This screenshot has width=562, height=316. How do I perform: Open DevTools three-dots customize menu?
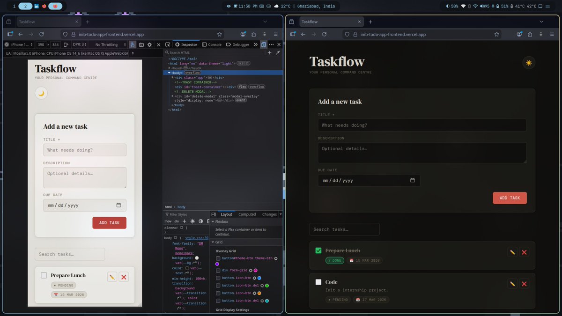click(271, 44)
